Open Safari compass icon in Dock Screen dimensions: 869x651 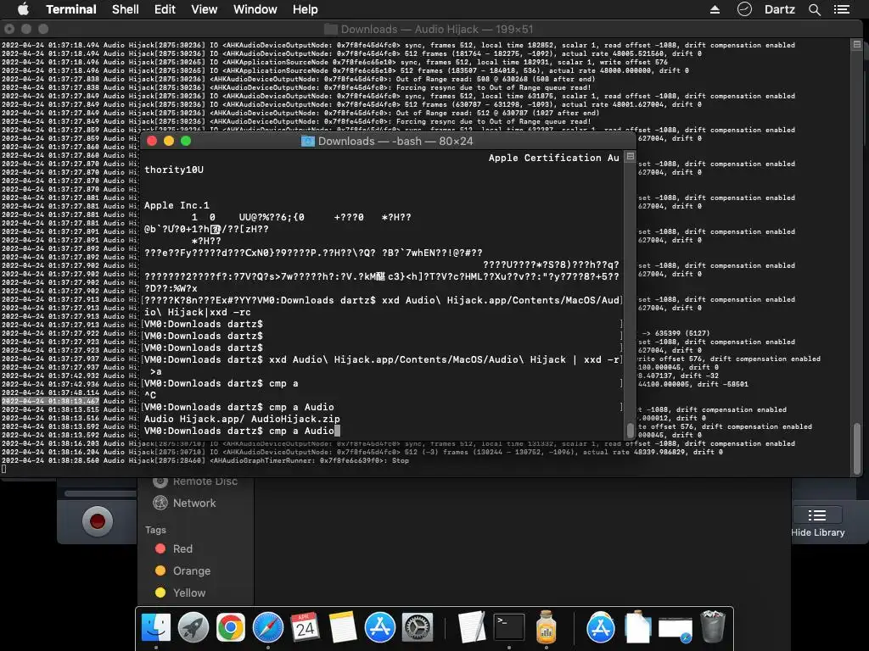click(267, 628)
